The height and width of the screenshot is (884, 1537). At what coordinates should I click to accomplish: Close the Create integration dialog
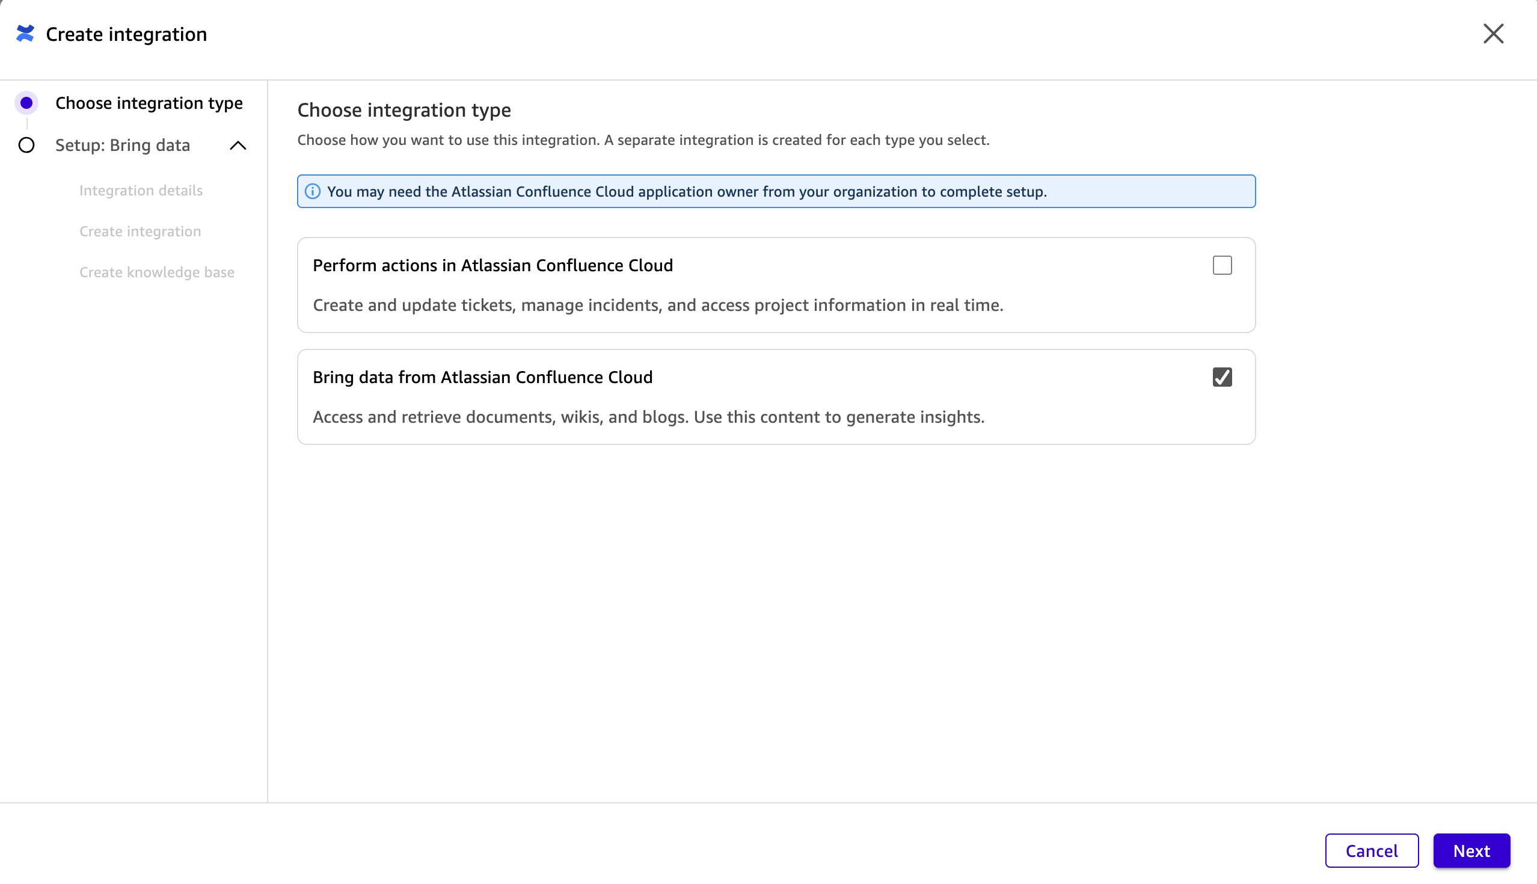[1493, 34]
